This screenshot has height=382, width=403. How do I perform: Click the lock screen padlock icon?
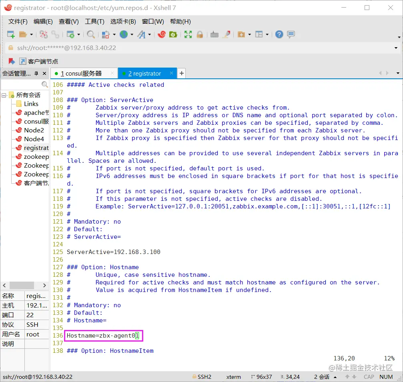[x=200, y=34]
